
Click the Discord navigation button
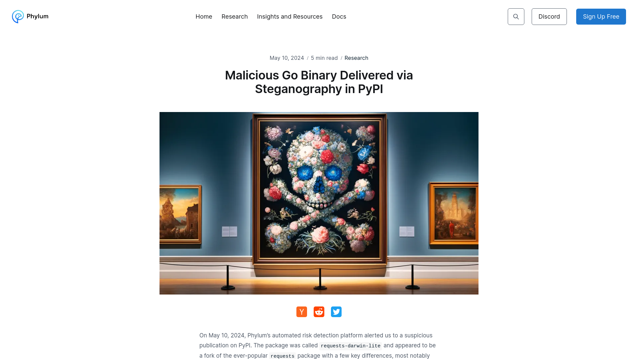click(x=550, y=17)
